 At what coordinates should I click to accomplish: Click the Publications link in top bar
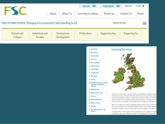[x=108, y=6]
